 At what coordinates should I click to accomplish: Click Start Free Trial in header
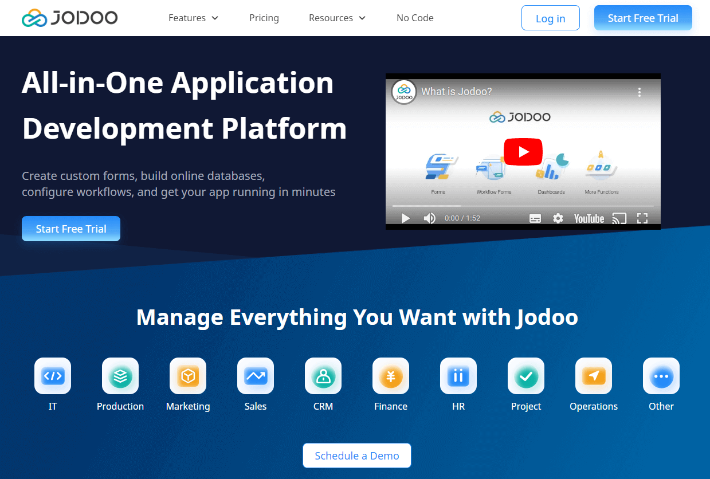pyautogui.click(x=643, y=18)
